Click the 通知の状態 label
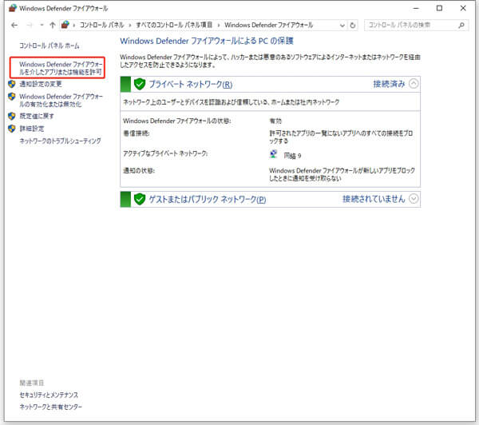The image size is (479, 425). [x=139, y=171]
